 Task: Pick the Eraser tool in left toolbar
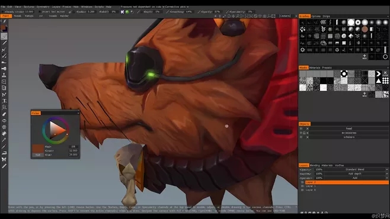tap(4, 114)
